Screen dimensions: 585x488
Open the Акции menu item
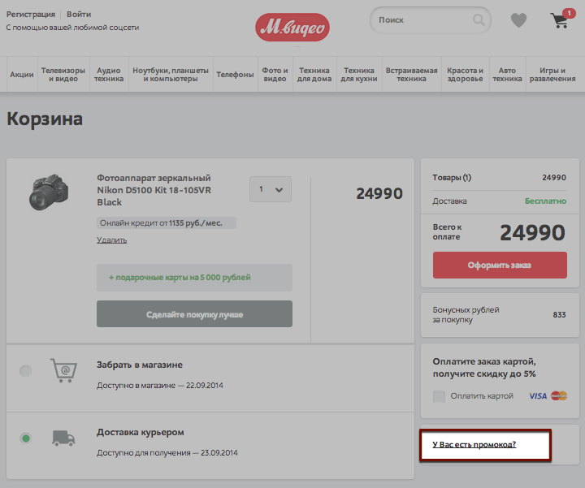coord(22,75)
